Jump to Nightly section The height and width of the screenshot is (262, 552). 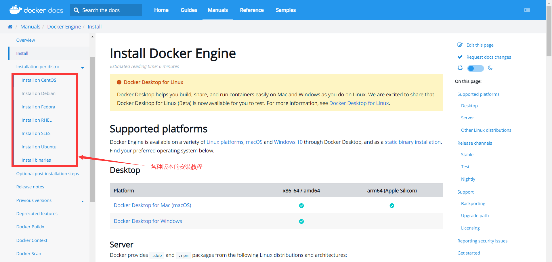point(468,179)
